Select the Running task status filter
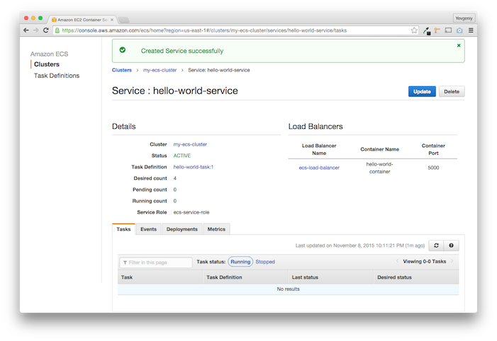 pos(240,262)
